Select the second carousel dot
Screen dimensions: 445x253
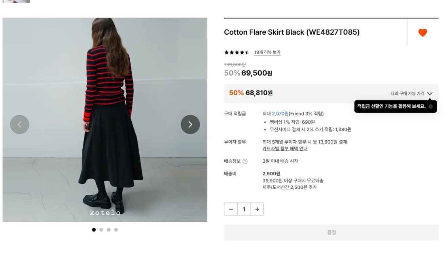[x=101, y=229]
